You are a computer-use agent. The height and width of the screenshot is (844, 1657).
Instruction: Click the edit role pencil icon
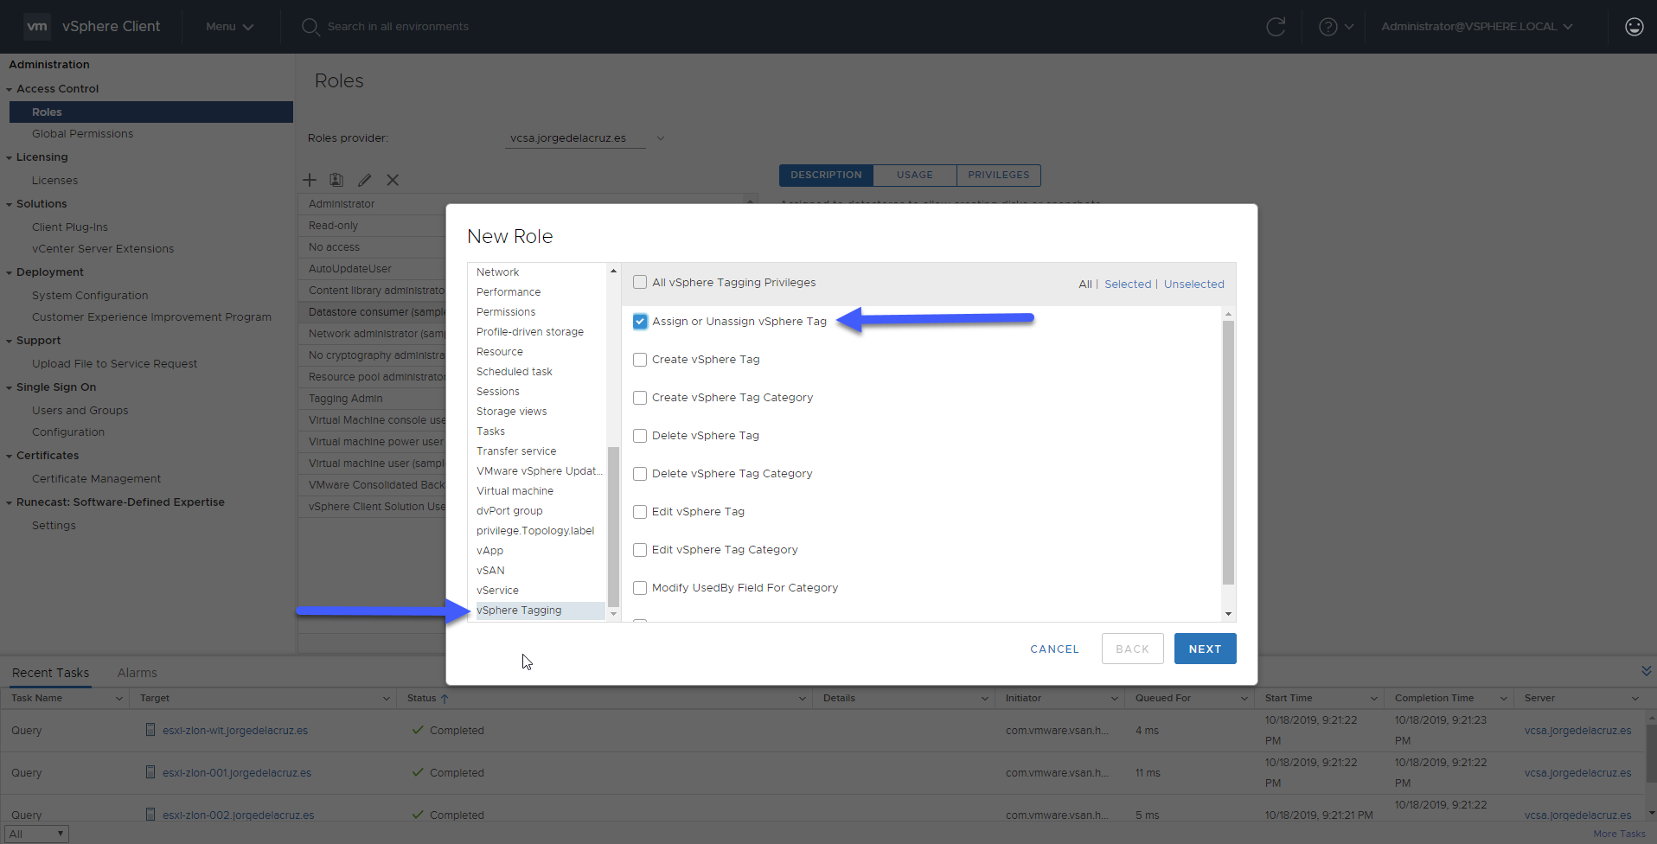[365, 180]
